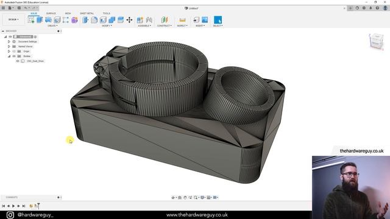Expand the Origin folder node
The height and width of the screenshot is (219, 390).
pos(9,51)
